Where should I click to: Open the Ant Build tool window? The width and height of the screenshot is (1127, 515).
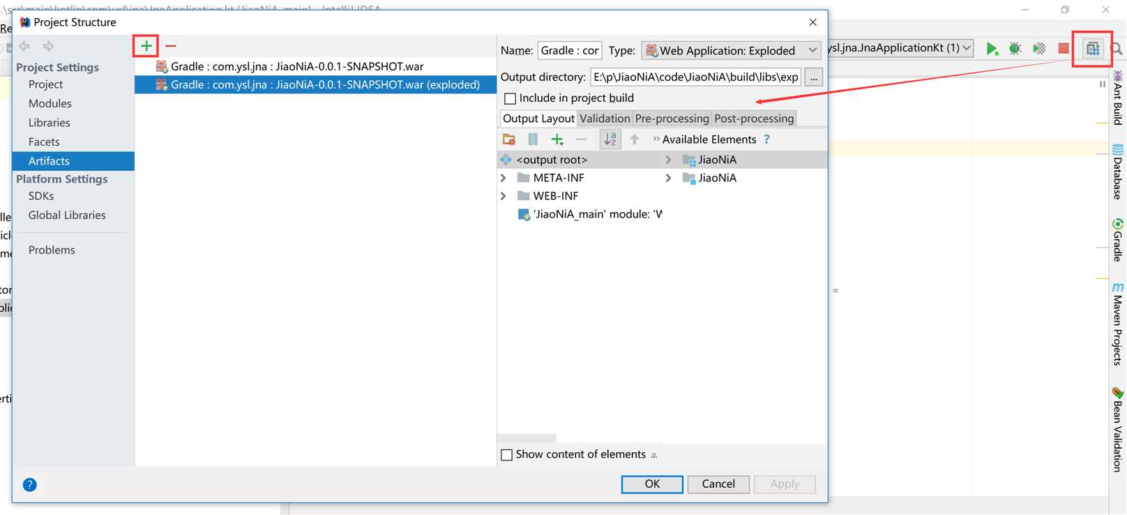(1118, 98)
